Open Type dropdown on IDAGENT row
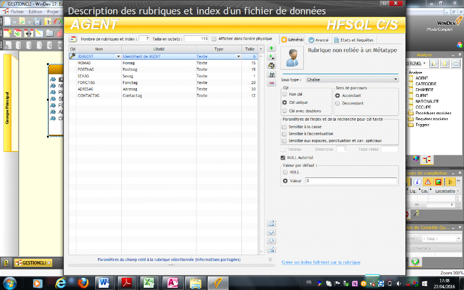The height and width of the screenshot is (290, 464). point(239,57)
